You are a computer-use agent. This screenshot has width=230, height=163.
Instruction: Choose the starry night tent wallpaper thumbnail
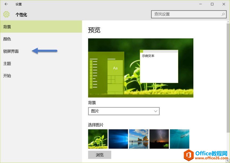click(x=159, y=139)
